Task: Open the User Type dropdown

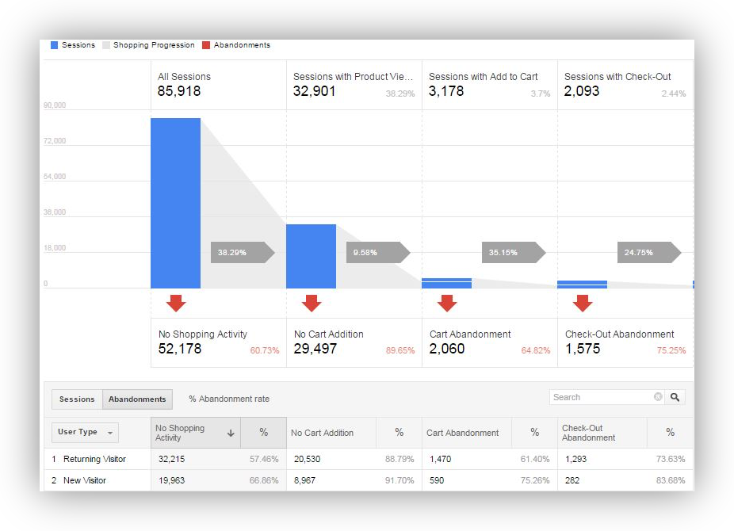Action: (85, 432)
